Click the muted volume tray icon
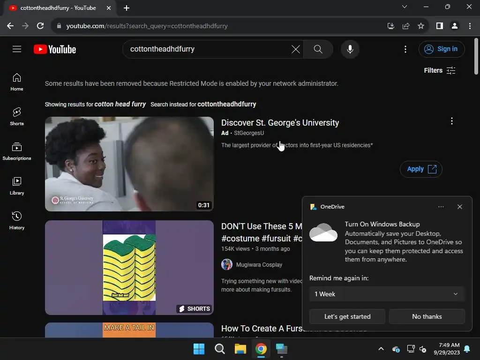The image size is (480, 360). pyautogui.click(x=423, y=349)
